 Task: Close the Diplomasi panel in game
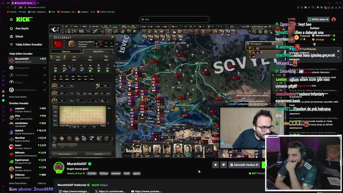point(113,37)
